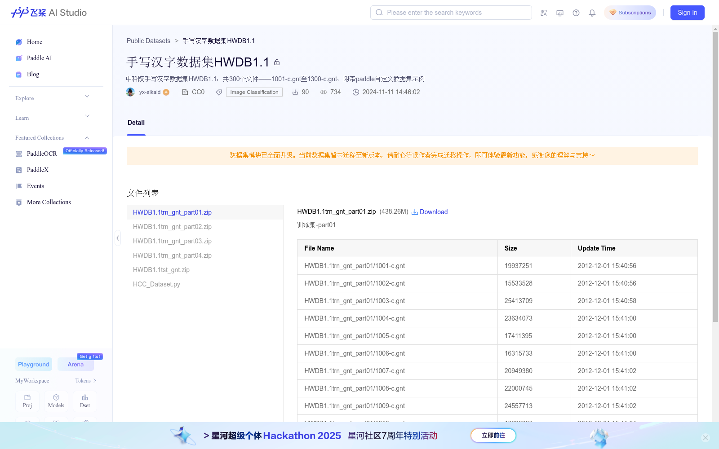The width and height of the screenshot is (719, 449).
Task: Open Dset workspace icon
Action: [x=85, y=401]
